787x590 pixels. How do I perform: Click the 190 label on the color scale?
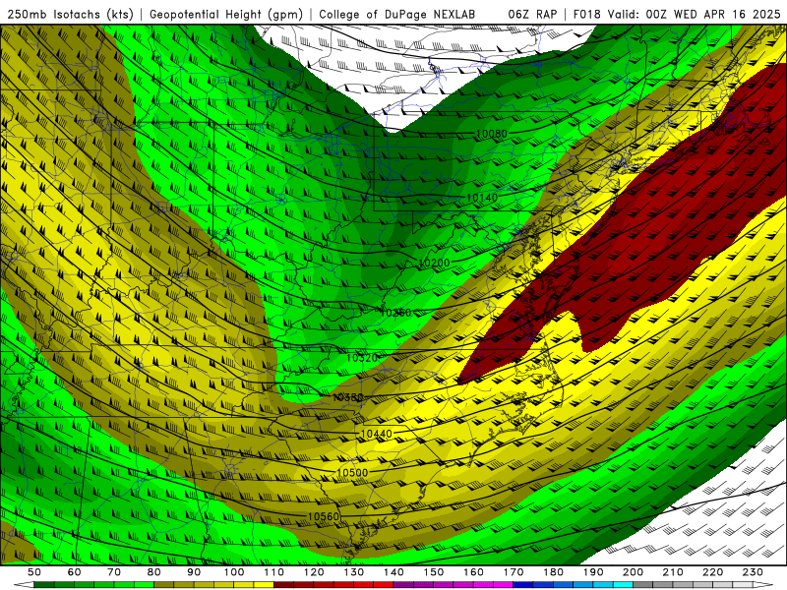593,572
